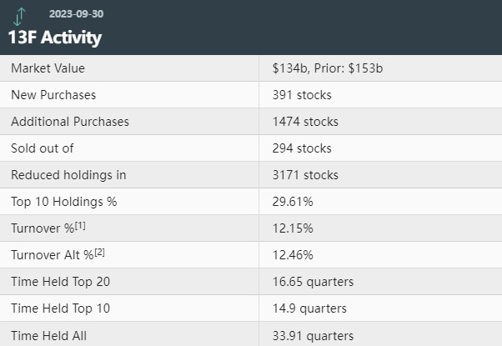Select the 29.61% holdings value
This screenshot has width=502, height=346.
(291, 202)
